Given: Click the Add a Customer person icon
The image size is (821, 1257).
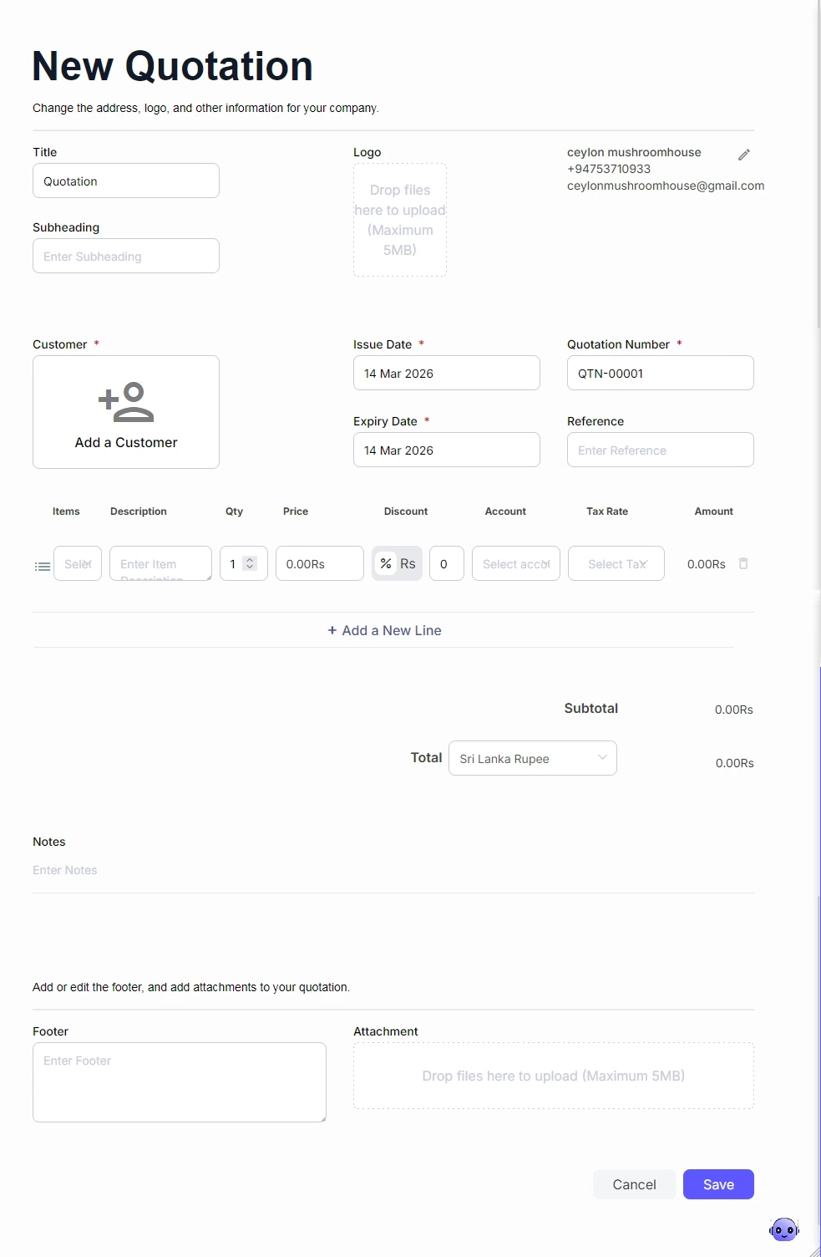Looking at the screenshot, I should (126, 402).
